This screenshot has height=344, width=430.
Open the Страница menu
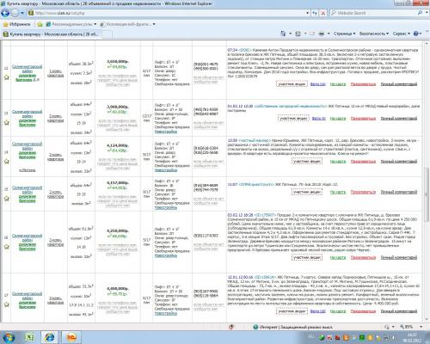344,34
